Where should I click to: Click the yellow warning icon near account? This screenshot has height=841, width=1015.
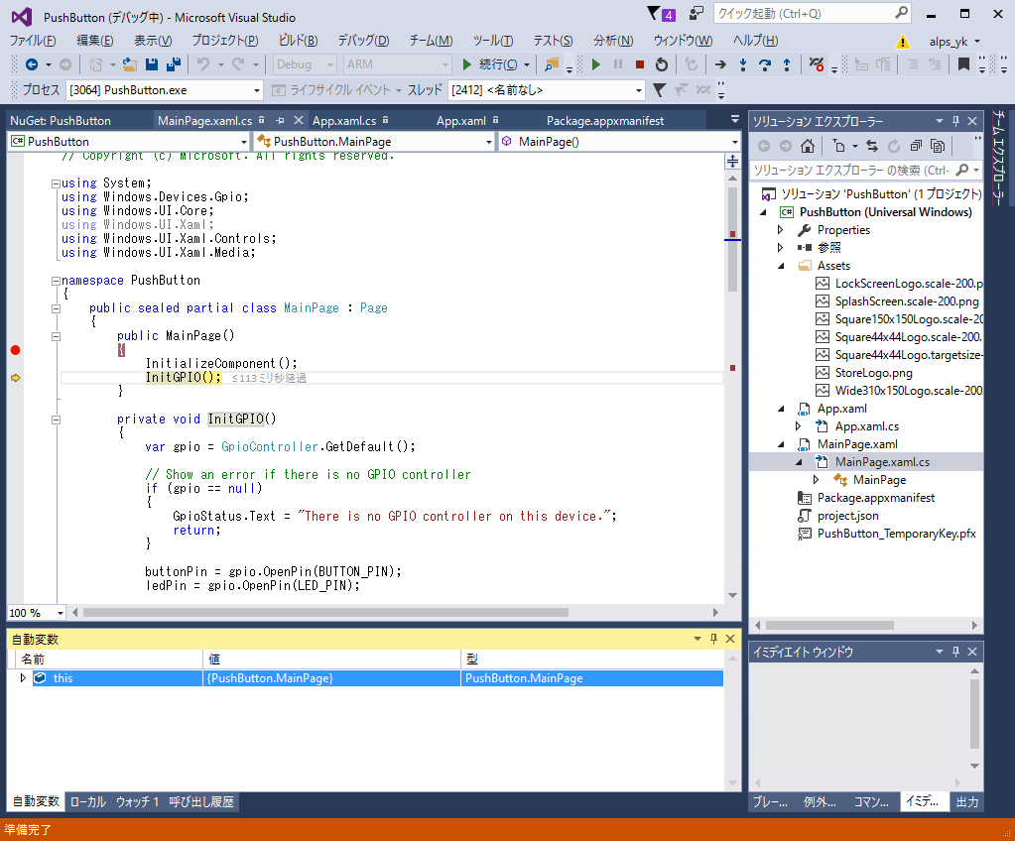[902, 42]
